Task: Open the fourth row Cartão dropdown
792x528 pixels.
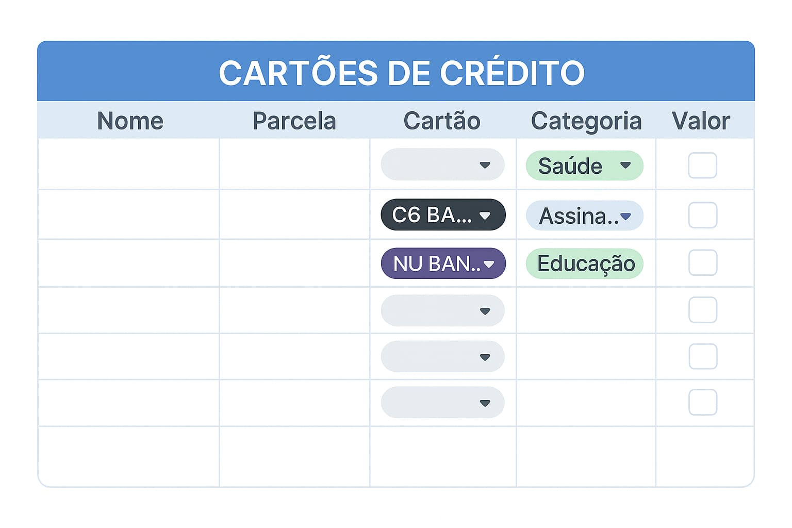Action: pyautogui.click(x=442, y=311)
